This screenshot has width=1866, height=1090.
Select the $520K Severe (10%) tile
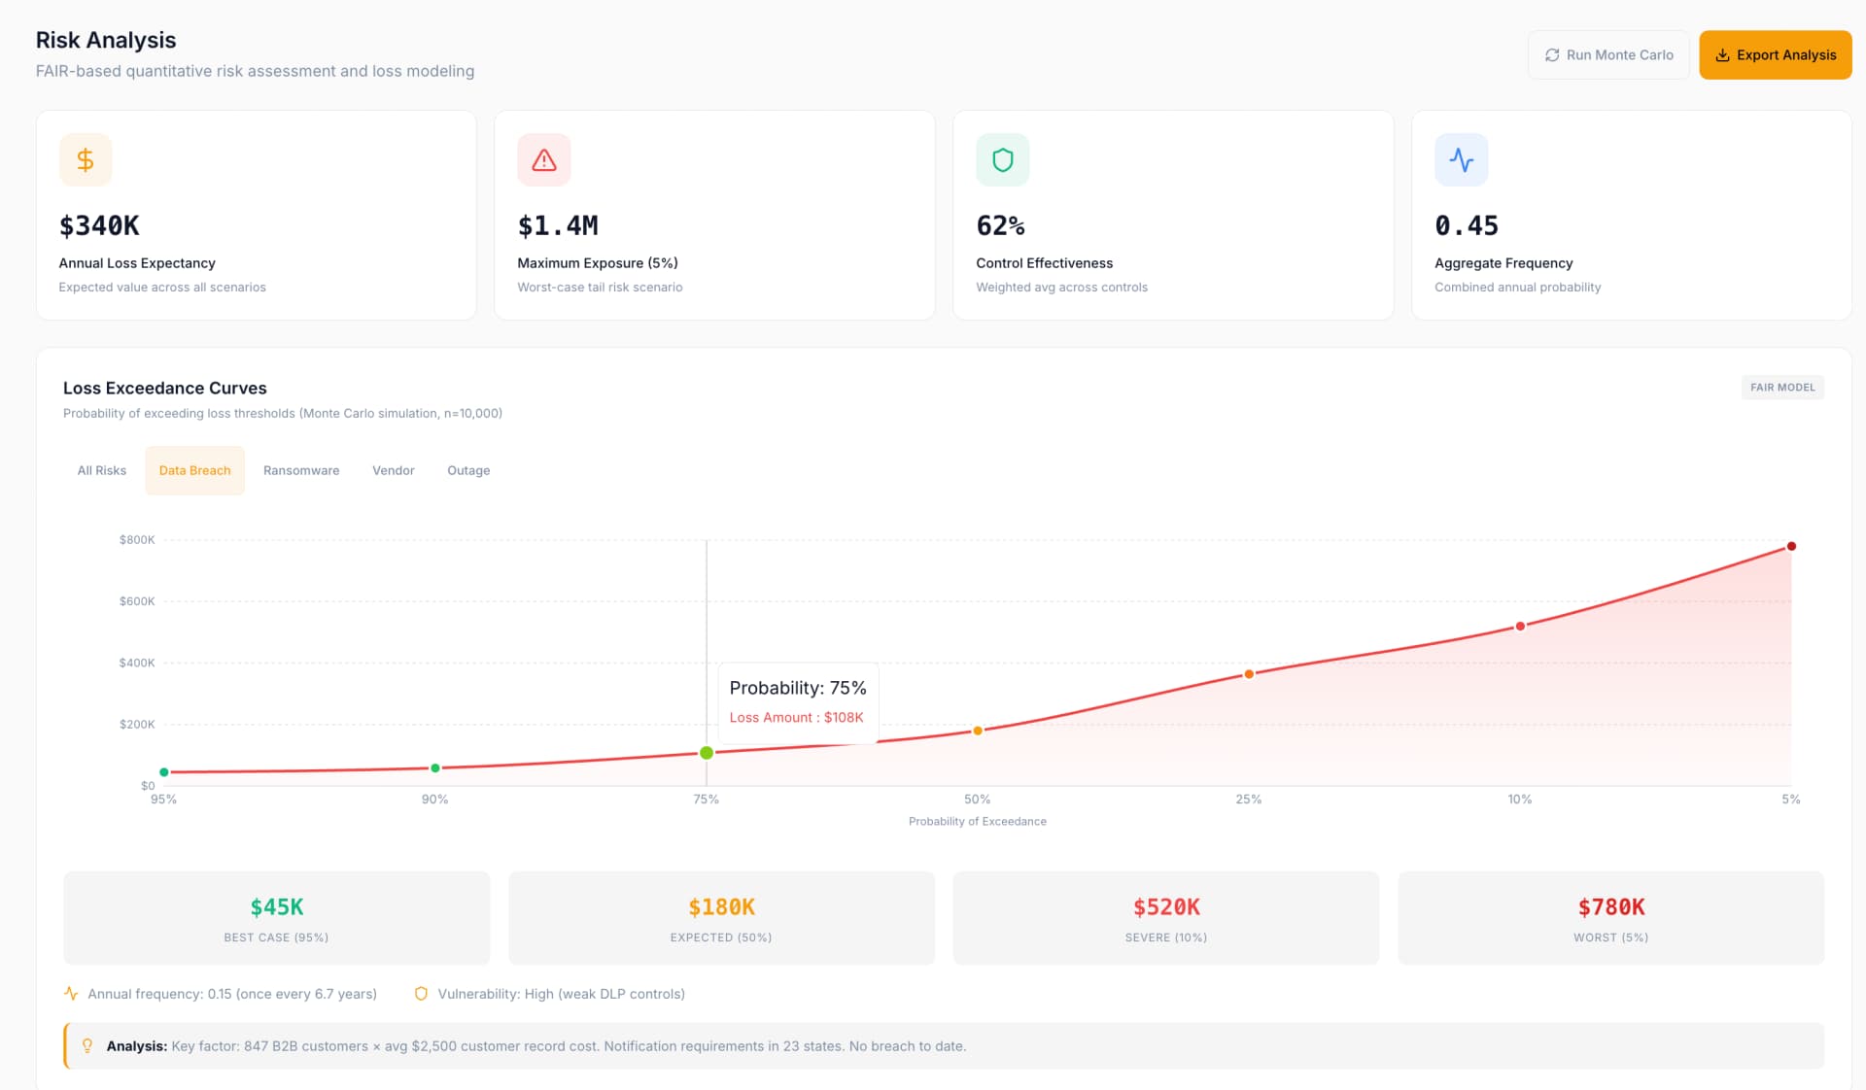(1165, 918)
